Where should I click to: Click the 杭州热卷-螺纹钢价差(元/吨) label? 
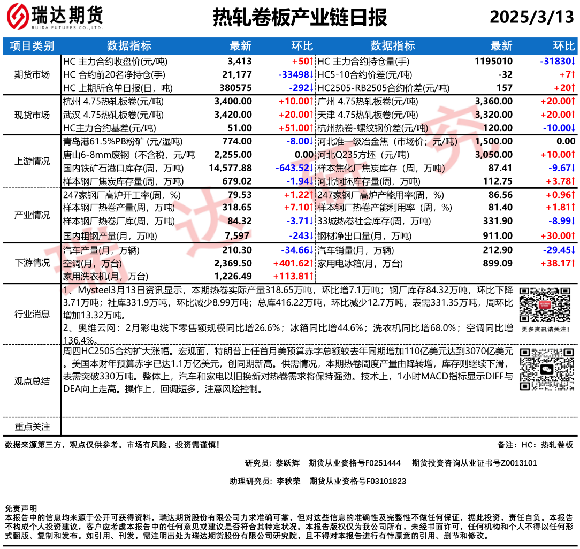tap(372, 128)
